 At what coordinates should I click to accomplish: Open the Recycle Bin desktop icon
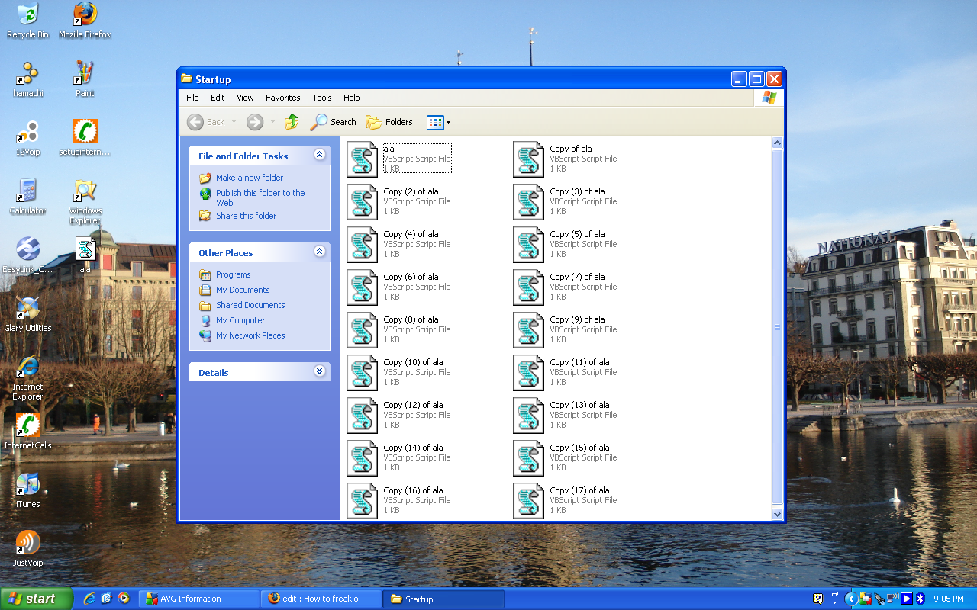tap(27, 21)
